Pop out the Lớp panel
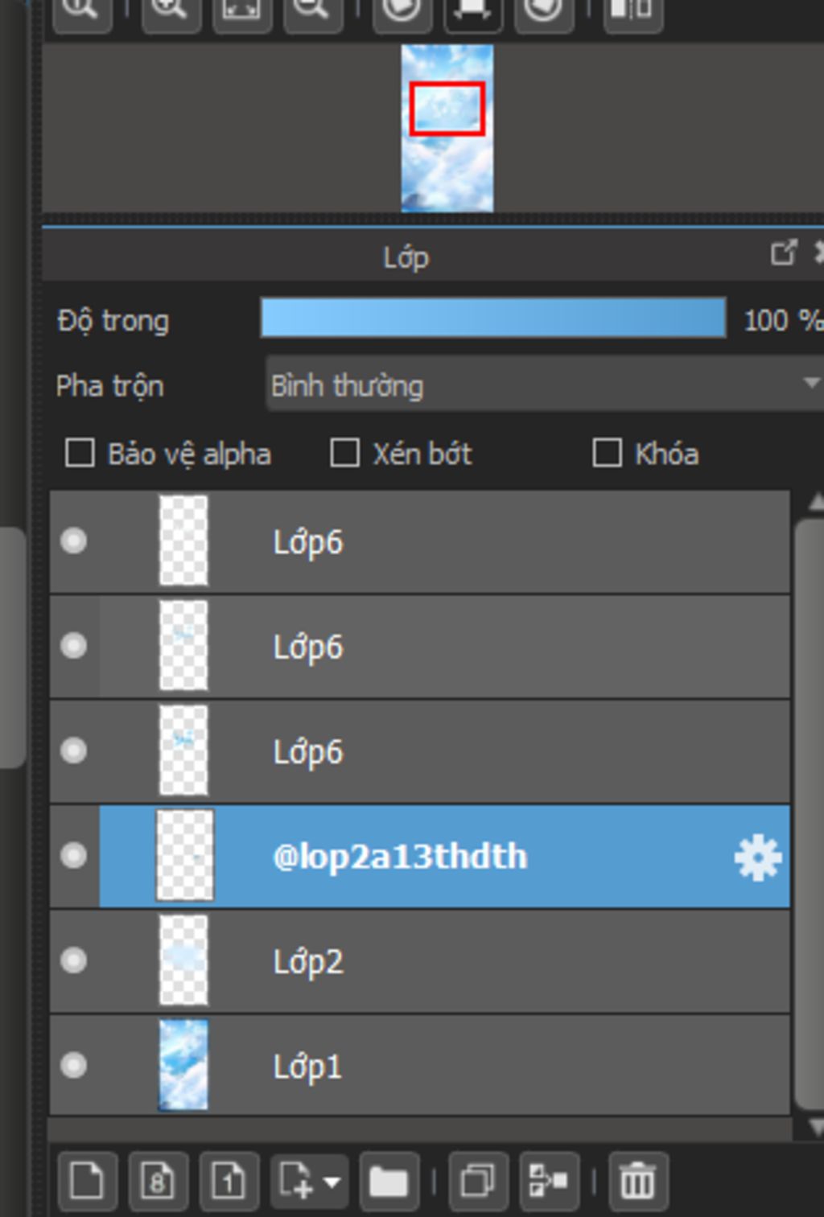 point(782,253)
